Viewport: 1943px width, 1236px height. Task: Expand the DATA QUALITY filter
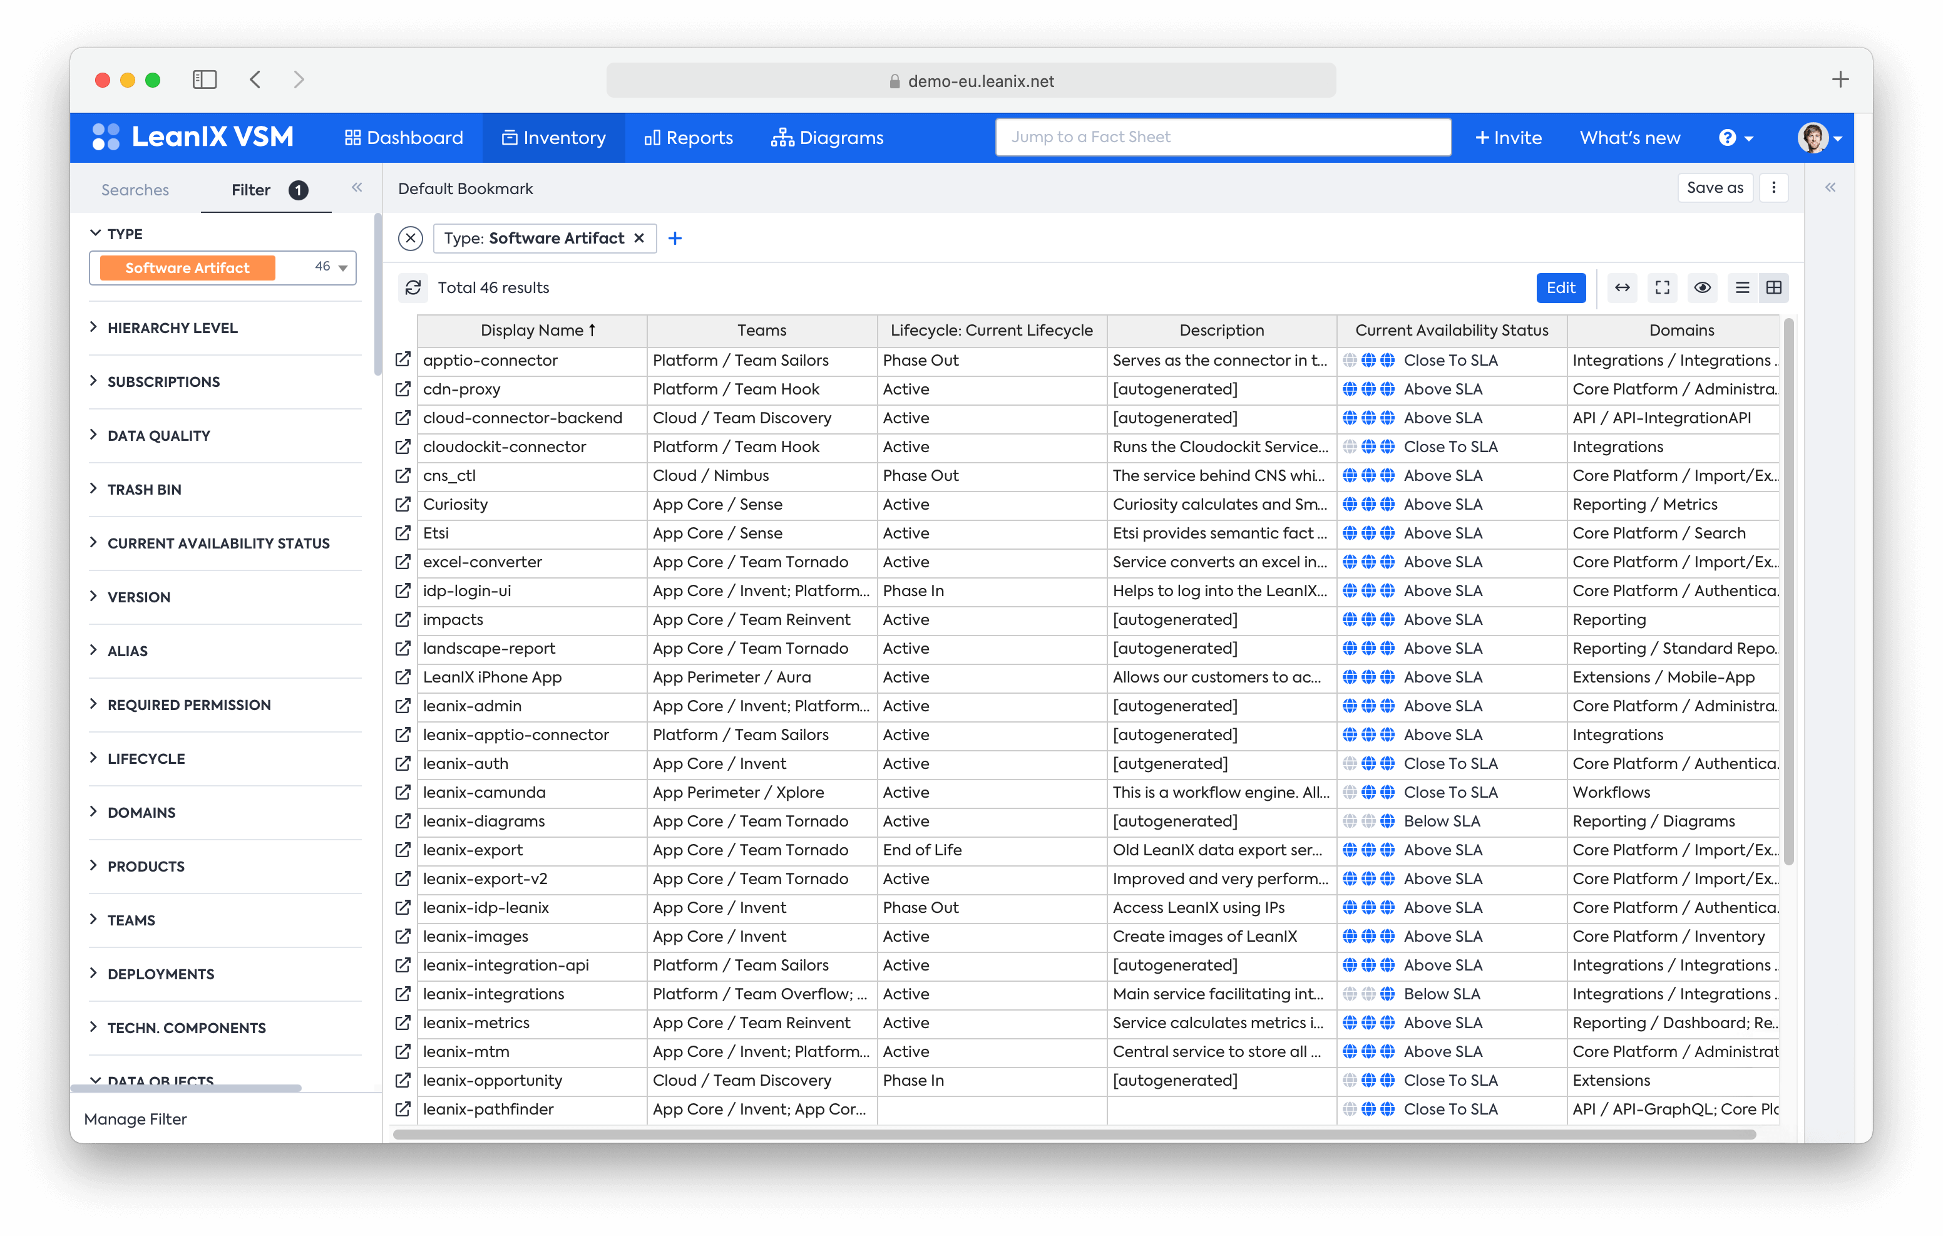pos(151,436)
